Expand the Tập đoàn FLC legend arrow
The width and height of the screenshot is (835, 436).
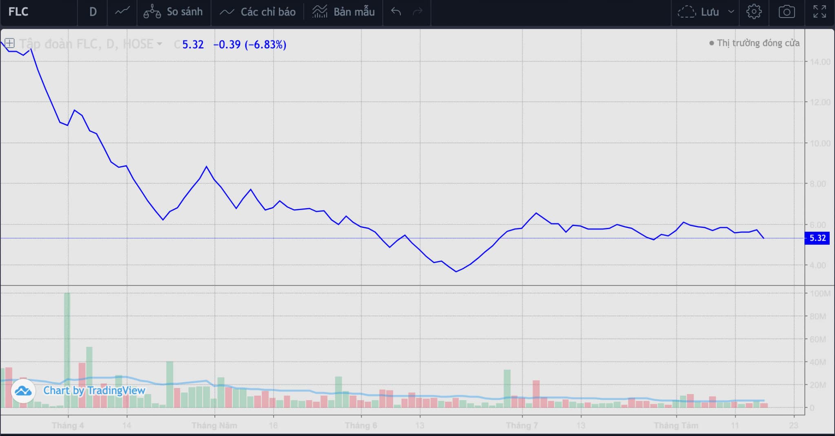[159, 44]
